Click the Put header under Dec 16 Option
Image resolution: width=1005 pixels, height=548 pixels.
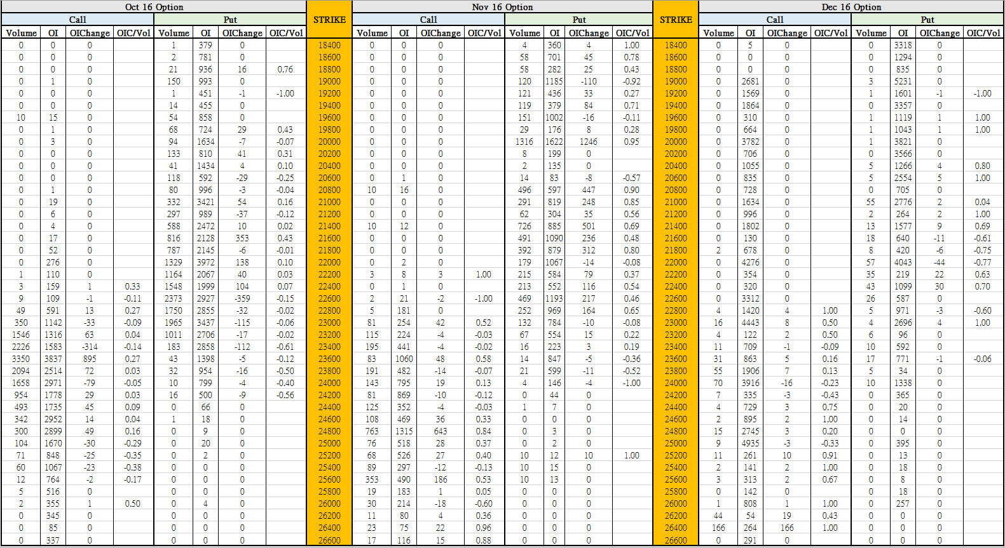point(927,20)
